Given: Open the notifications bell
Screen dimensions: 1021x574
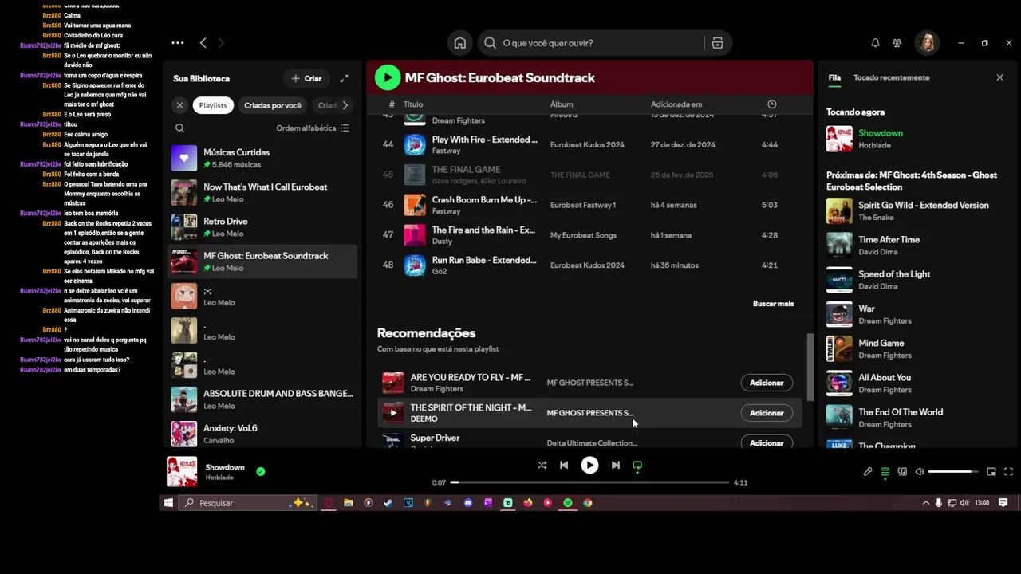Looking at the screenshot, I should [875, 43].
